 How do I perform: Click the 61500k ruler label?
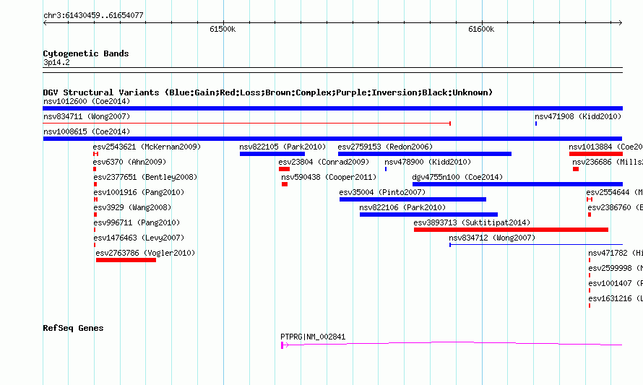point(223,29)
